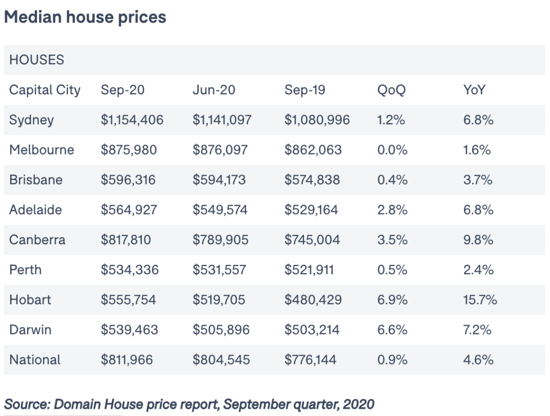Click the Jun-20 column header
This screenshot has width=550, height=416.
tap(213, 90)
